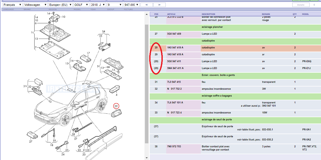321x160 pixels.
Task: Click the Donate button
Action: click(x=301, y=5)
